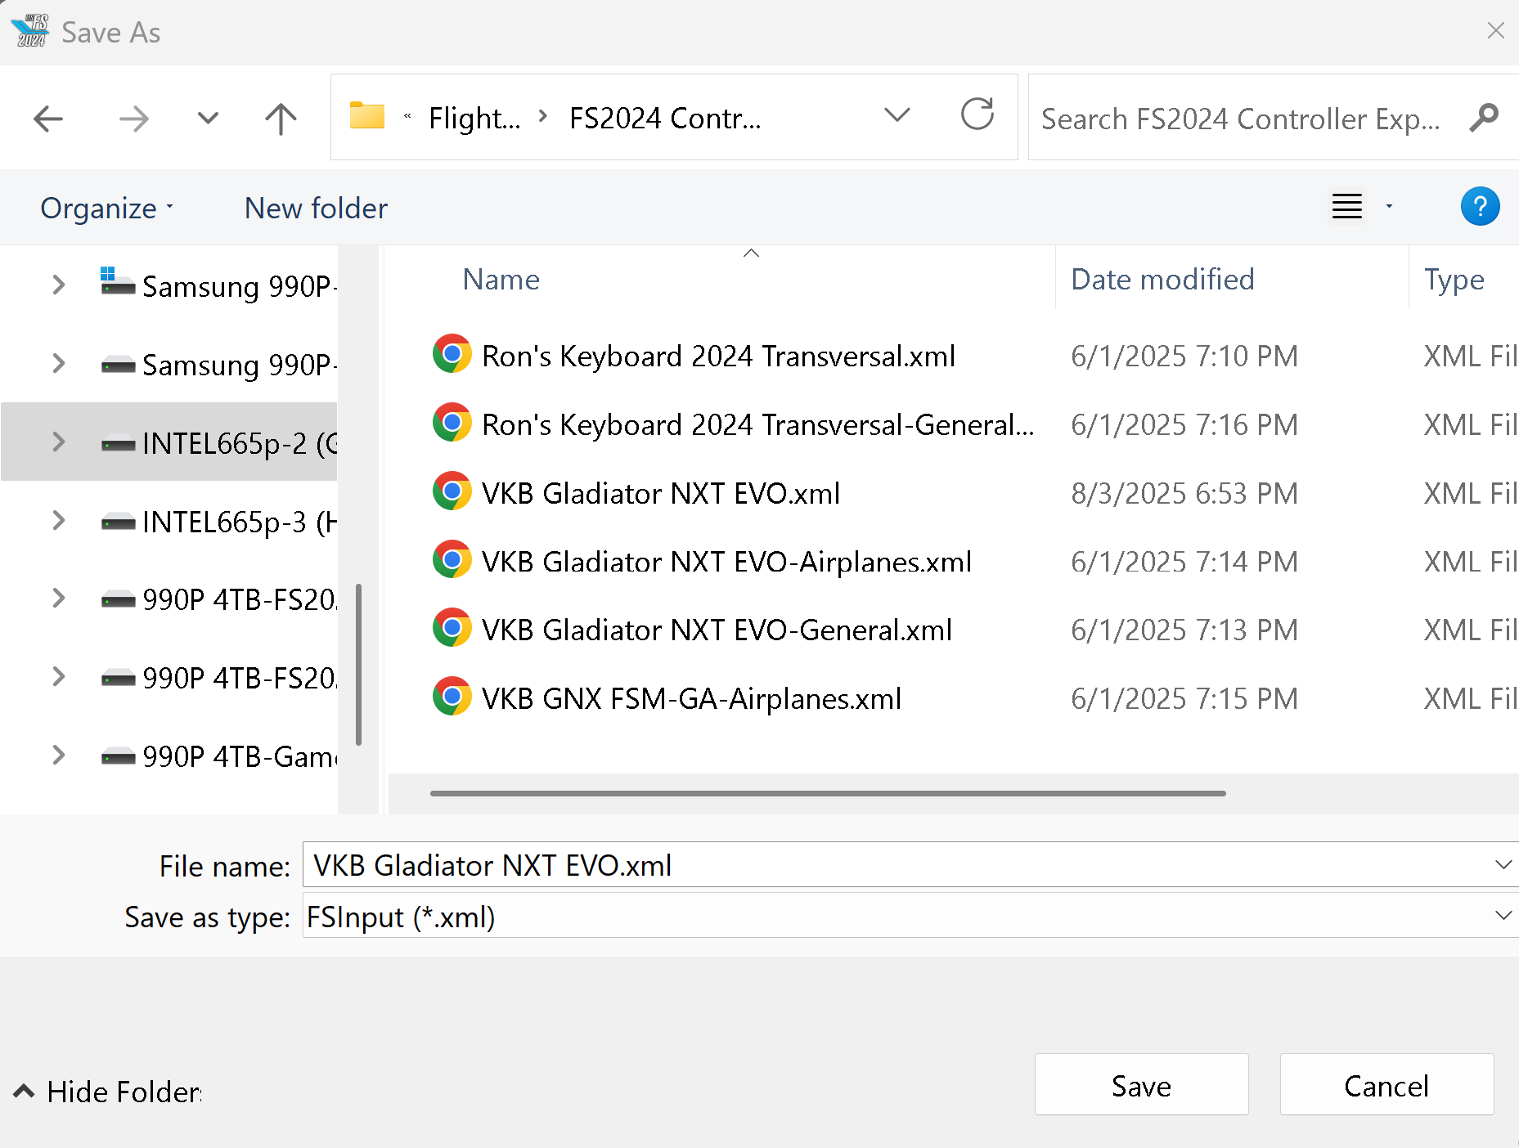Expand the INTEL665p-2 drive

point(58,442)
